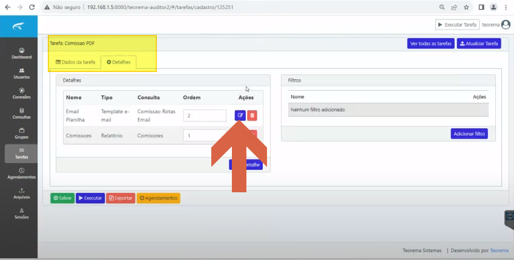
Task: Click the blue Executar button
Action: tap(90, 198)
